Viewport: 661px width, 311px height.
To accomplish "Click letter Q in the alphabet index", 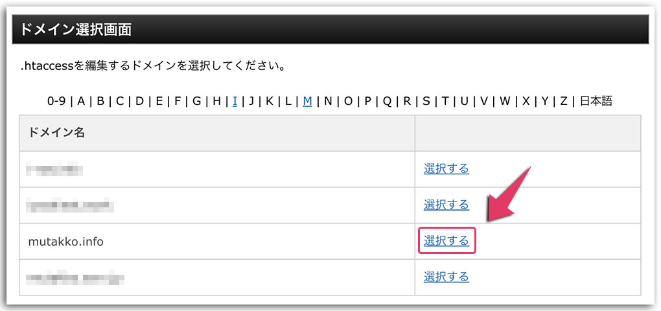I will tap(387, 101).
